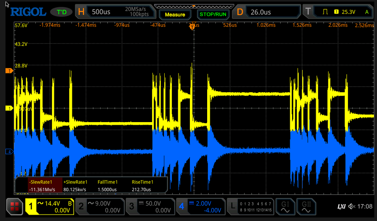The height and width of the screenshot is (221, 377).
Task: Click the FallTime1 measurement label
Action: 107,182
